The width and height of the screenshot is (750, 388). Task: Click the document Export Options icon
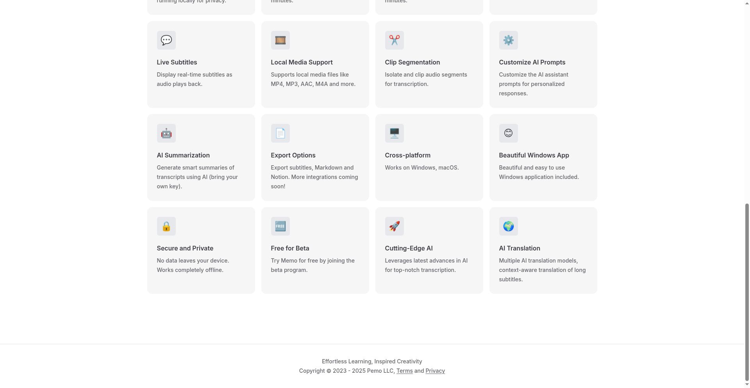tap(280, 133)
